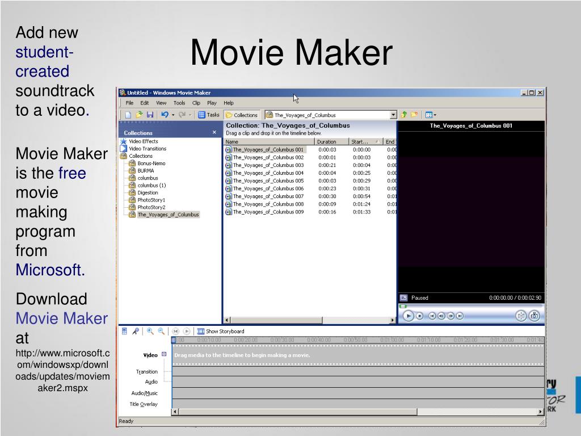581x436 pixels.
Task: Save the project with the floppy disk icon
Action: point(150,115)
